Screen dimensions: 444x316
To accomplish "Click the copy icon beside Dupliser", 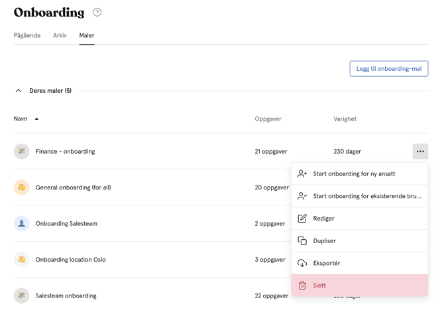I will [x=302, y=240].
